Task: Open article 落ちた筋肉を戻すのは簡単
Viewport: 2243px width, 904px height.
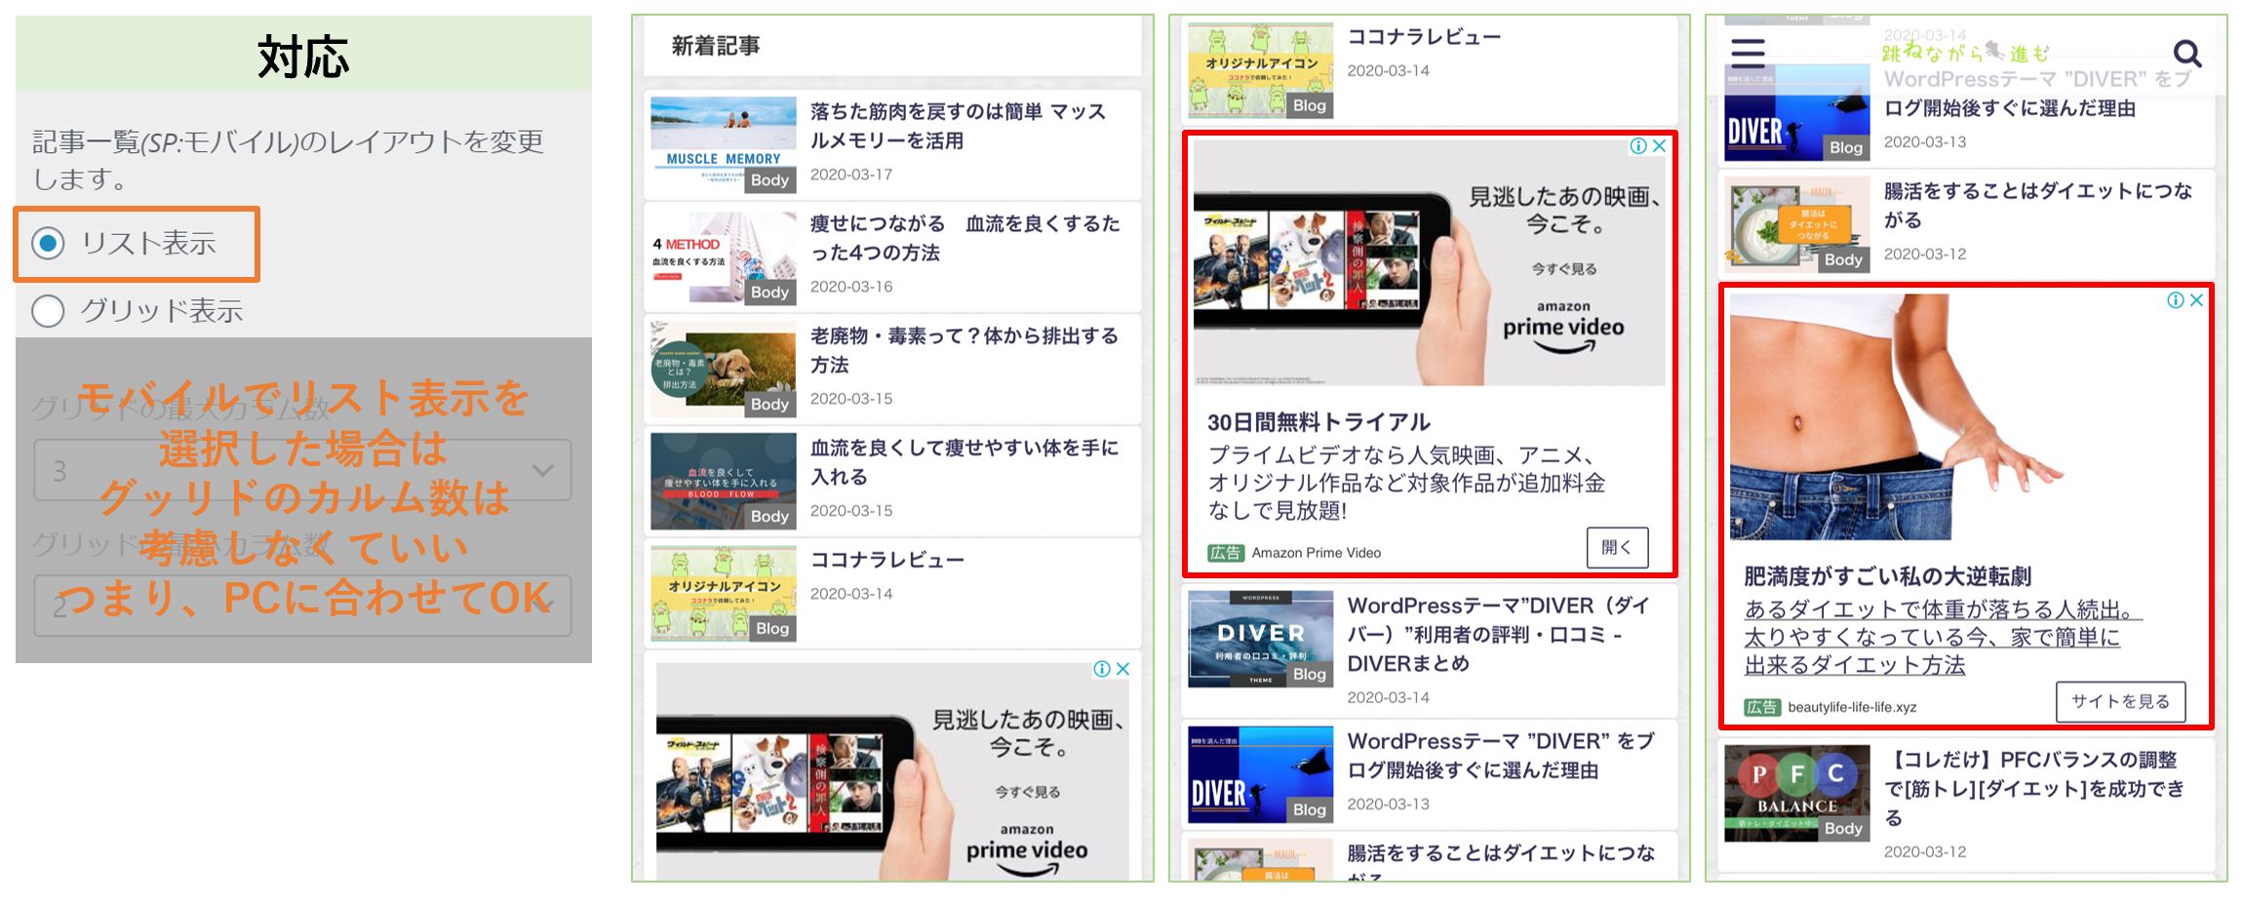Action: pyautogui.click(x=958, y=126)
